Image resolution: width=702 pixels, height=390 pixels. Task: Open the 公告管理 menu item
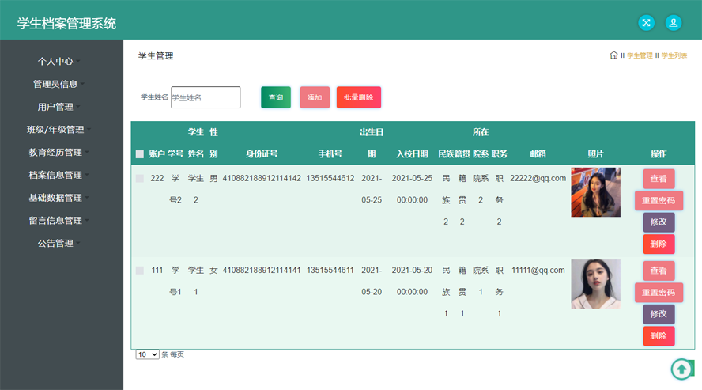click(x=57, y=243)
